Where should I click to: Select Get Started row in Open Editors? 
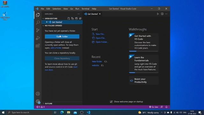(62, 22)
